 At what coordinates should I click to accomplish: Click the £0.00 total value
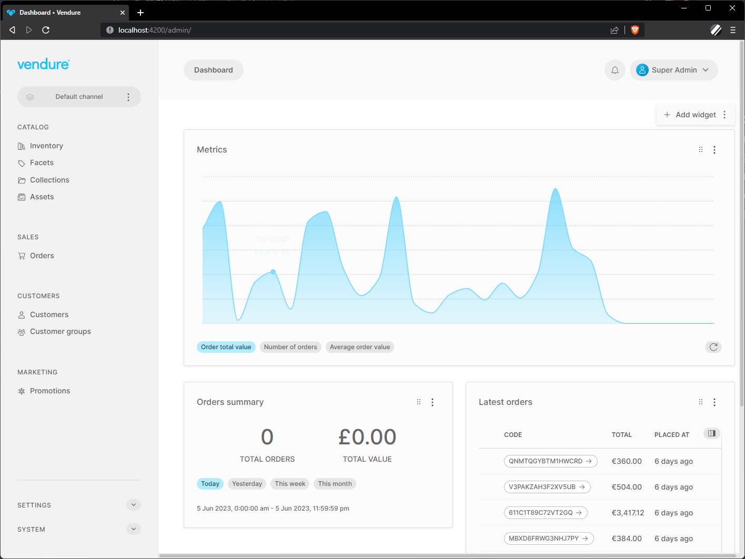pos(367,437)
